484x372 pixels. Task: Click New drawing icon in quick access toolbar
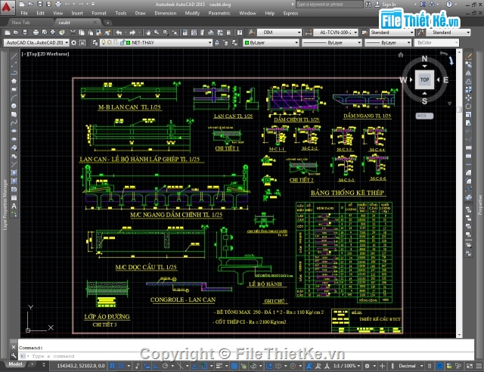click(x=22, y=4)
